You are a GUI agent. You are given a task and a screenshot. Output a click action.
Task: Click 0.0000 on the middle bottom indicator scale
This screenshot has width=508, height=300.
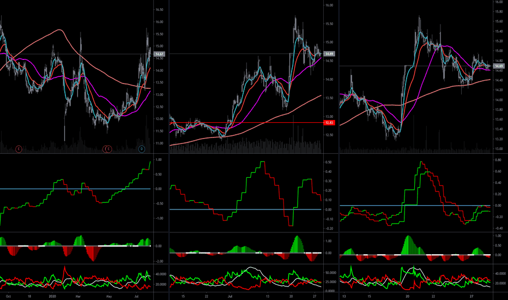(x=330, y=291)
